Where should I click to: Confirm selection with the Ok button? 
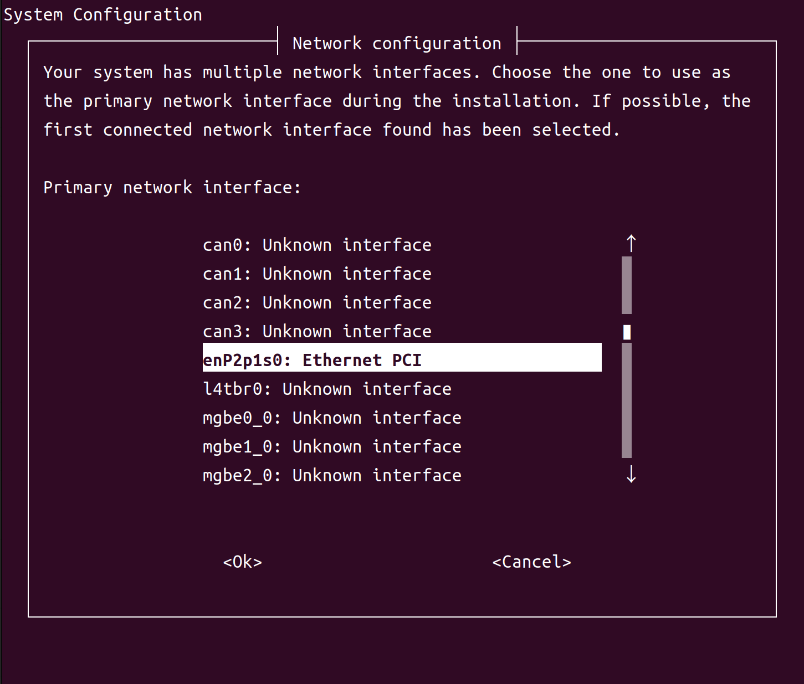pyautogui.click(x=242, y=562)
